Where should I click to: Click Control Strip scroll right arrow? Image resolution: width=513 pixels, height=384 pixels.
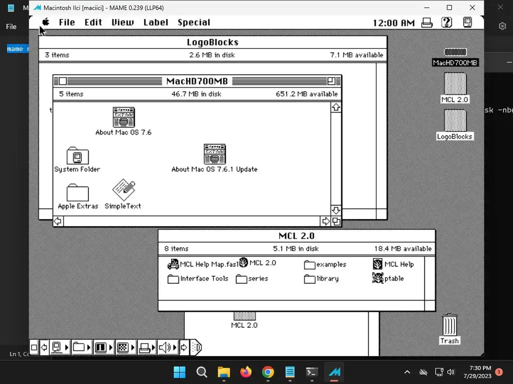(184, 347)
